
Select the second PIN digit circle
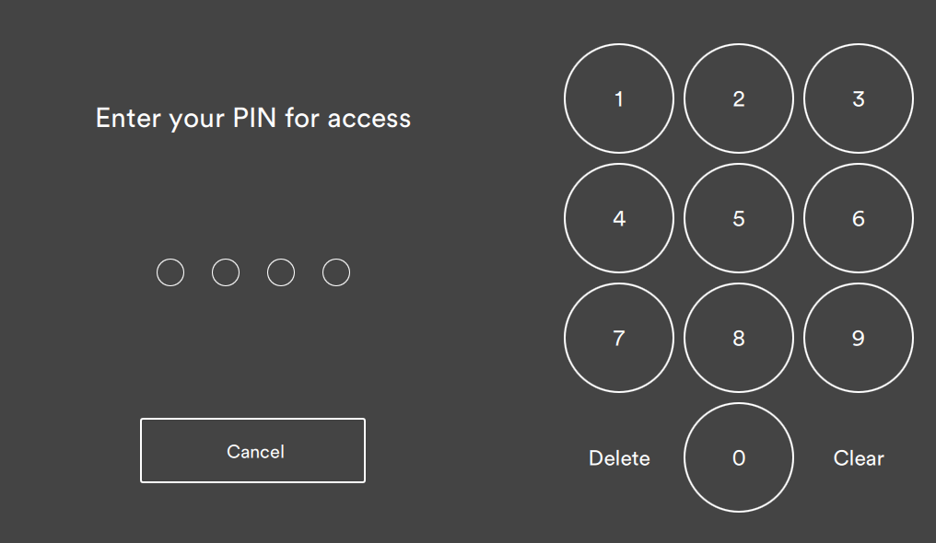point(226,272)
